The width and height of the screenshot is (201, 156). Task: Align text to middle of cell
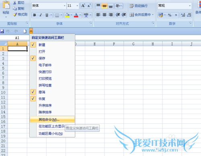click(105, 6)
